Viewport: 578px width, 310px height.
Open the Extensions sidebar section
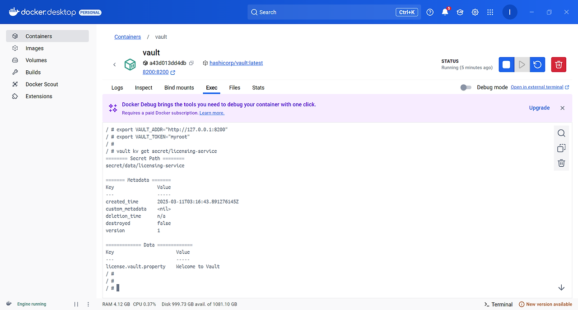pos(47,96)
